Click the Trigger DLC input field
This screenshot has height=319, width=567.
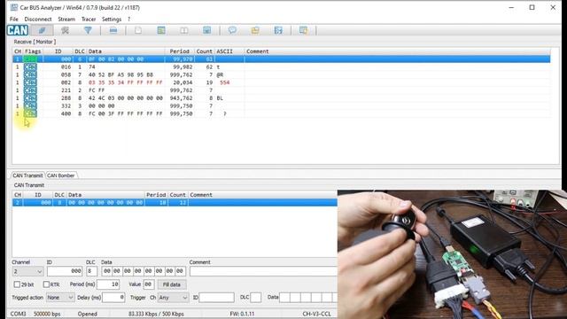[x=256, y=298]
